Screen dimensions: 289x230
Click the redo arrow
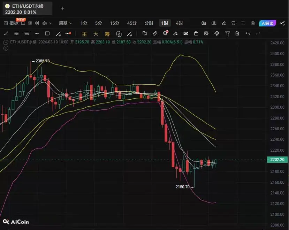(258, 33)
